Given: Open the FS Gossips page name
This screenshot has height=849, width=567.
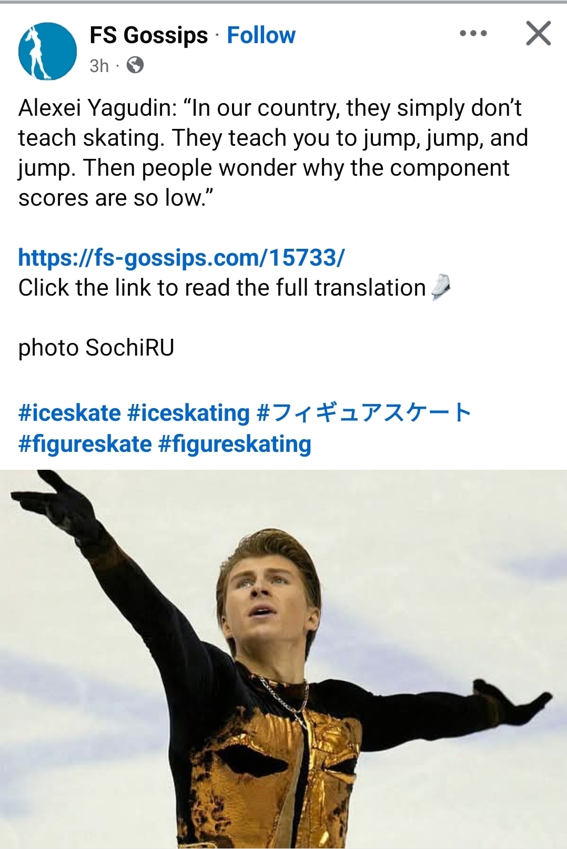Looking at the screenshot, I should point(149,35).
